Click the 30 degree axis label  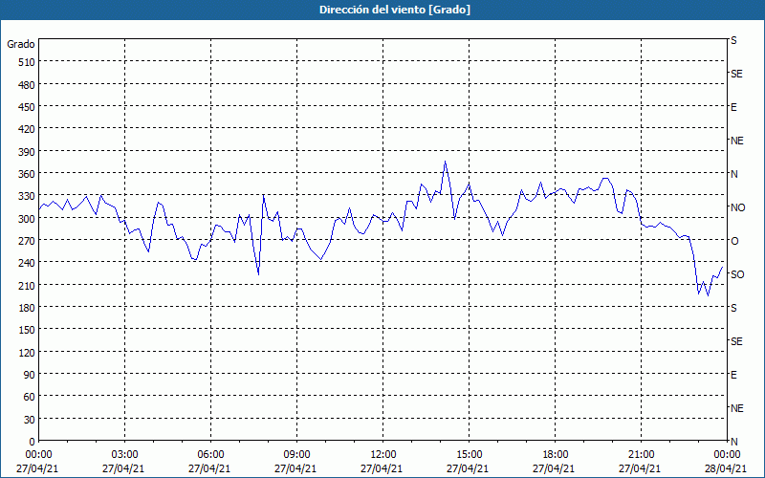coord(30,420)
